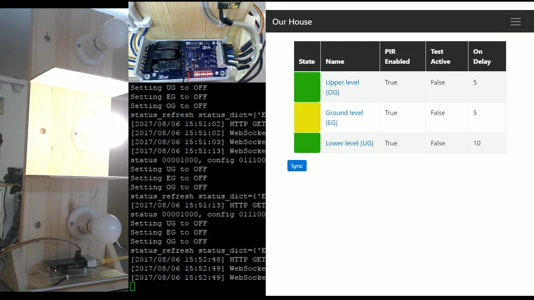The height and width of the screenshot is (300, 534).
Task: Click Test Active False in Ground level row
Action: (438, 113)
